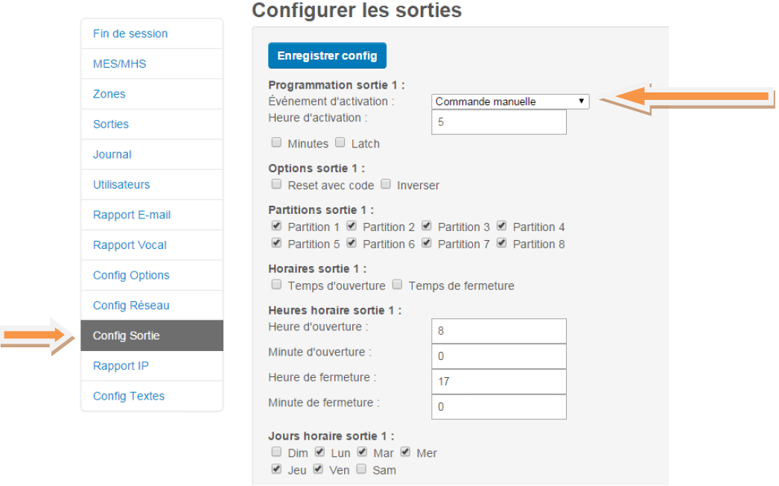
Task: Click the Enregistrer config button
Action: coord(327,56)
